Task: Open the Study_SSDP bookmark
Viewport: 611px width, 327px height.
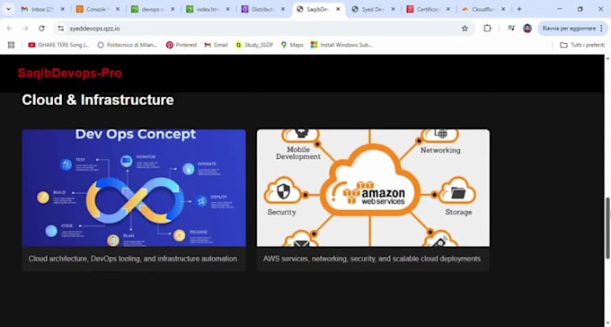Action: coord(254,45)
